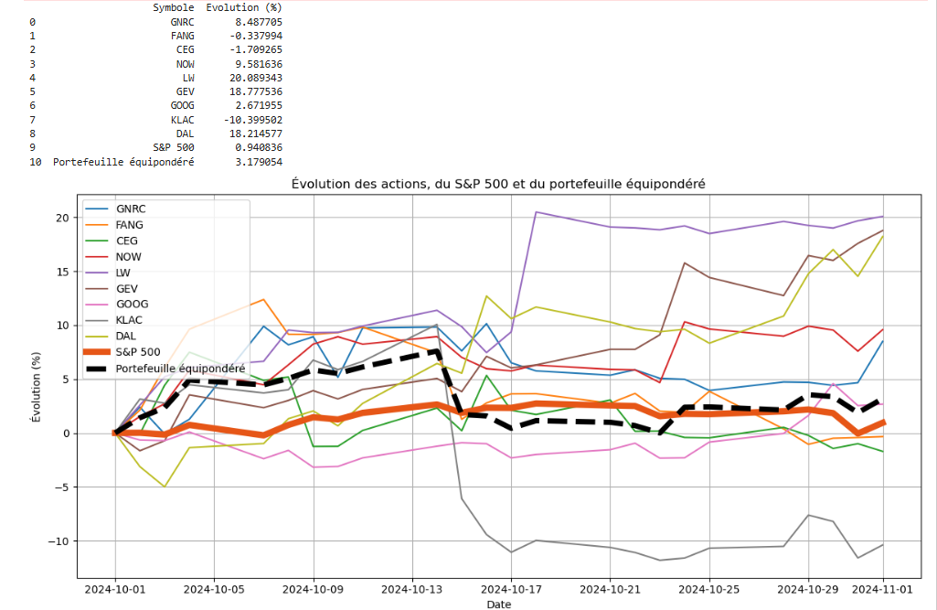This screenshot has height=610, width=937.
Task: Select the y-axis tick label −10
Action: coord(59,541)
